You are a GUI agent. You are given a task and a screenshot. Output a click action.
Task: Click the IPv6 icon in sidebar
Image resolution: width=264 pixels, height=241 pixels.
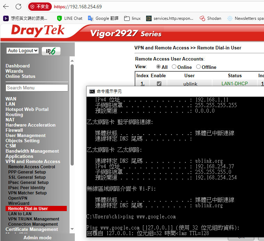[x=51, y=51]
